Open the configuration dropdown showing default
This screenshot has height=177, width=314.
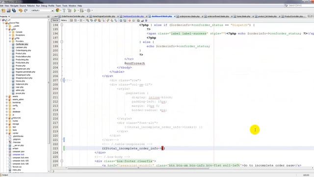coord(42,10)
